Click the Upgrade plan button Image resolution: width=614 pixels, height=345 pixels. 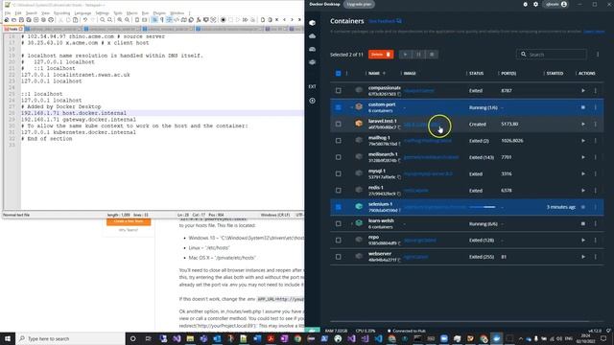[359, 4]
